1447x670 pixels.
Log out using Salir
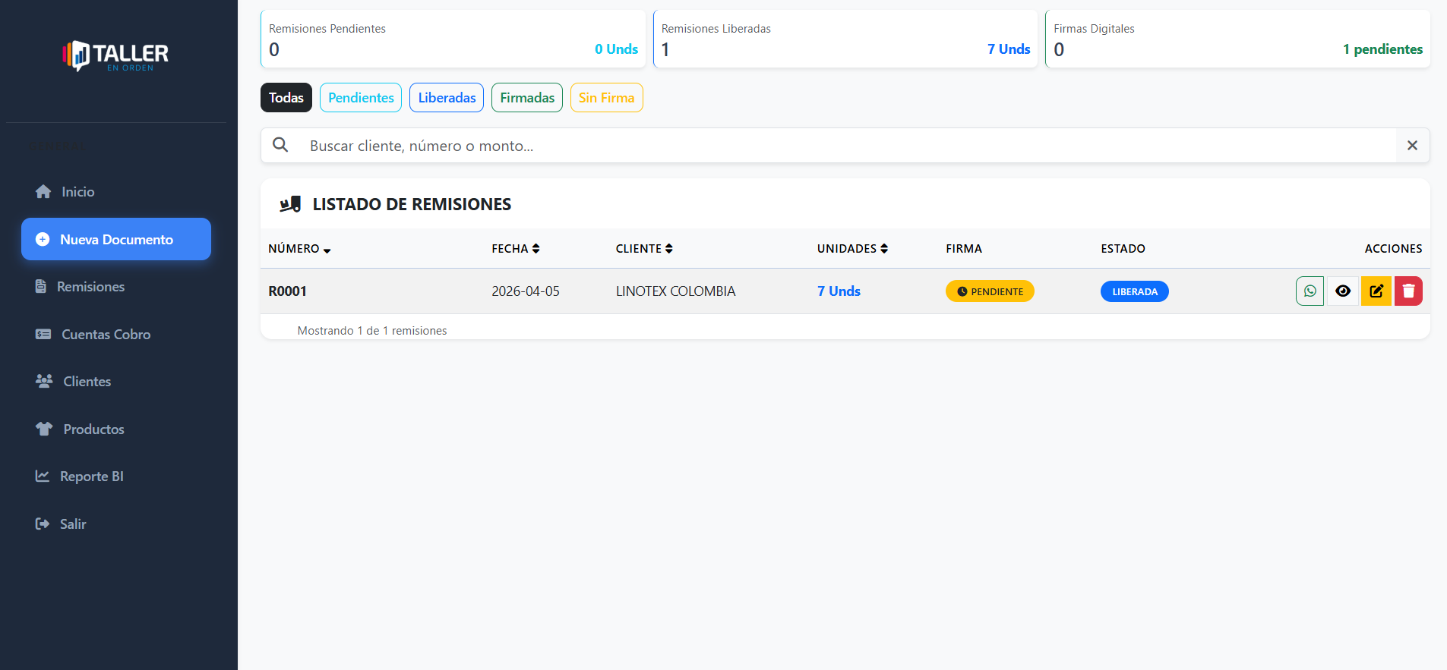point(72,524)
